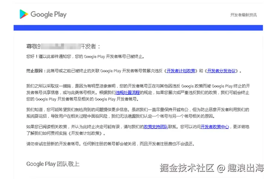Open the 开发者分发协议 link
270x179 pixels.
(x=221, y=71)
